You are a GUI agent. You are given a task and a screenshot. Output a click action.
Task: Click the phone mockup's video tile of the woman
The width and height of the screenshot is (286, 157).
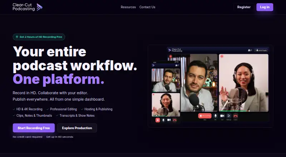click(166, 105)
